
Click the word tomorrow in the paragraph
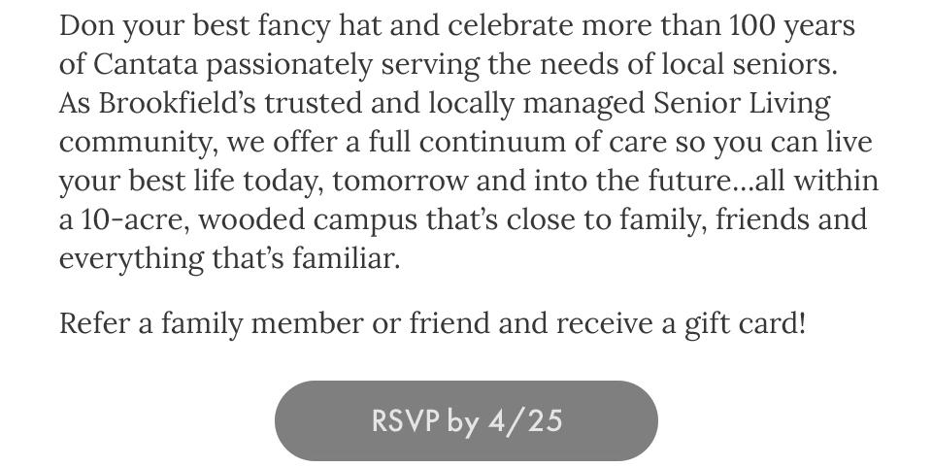point(400,182)
